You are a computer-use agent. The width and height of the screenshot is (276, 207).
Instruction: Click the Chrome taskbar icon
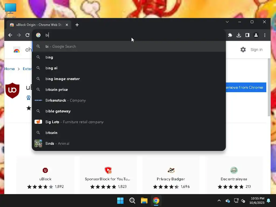[156, 201]
